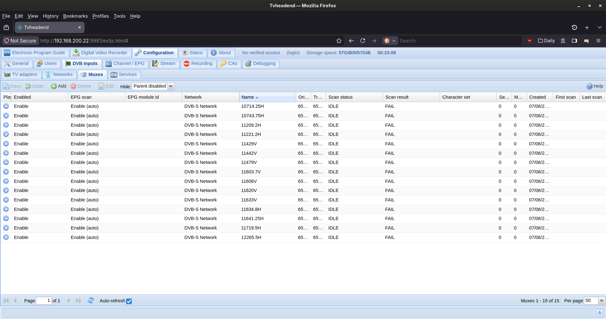
Task: List all tabs dropdown
Action: (x=600, y=27)
